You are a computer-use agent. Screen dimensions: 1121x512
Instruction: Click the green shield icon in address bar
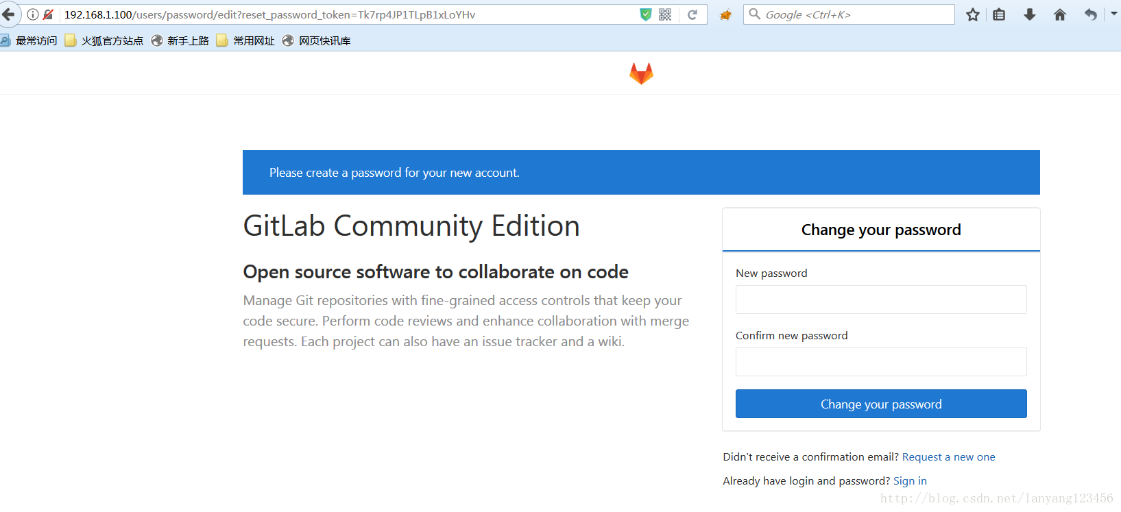pyautogui.click(x=645, y=14)
